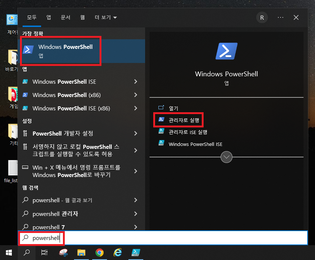Open File Explorer from the taskbar

81,253
